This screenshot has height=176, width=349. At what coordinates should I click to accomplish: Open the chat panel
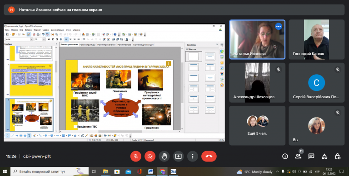click(311, 156)
